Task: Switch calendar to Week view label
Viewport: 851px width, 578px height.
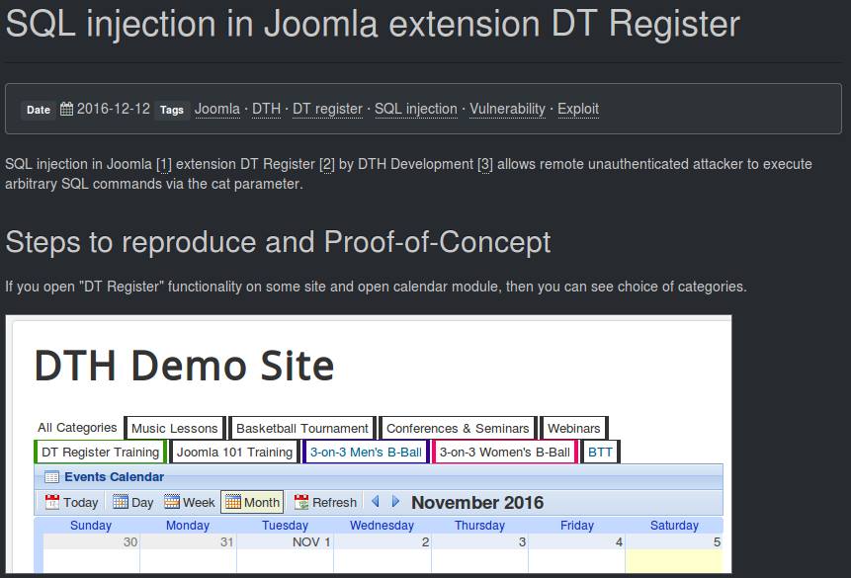Action: pos(199,503)
